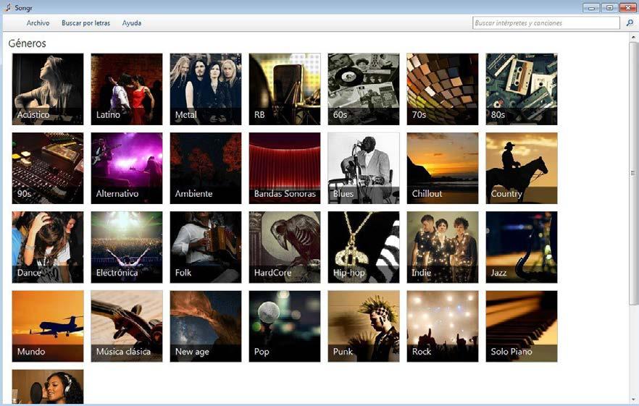The height and width of the screenshot is (406, 639).
Task: Click the Songr music note title icon
Action: tap(8, 7)
